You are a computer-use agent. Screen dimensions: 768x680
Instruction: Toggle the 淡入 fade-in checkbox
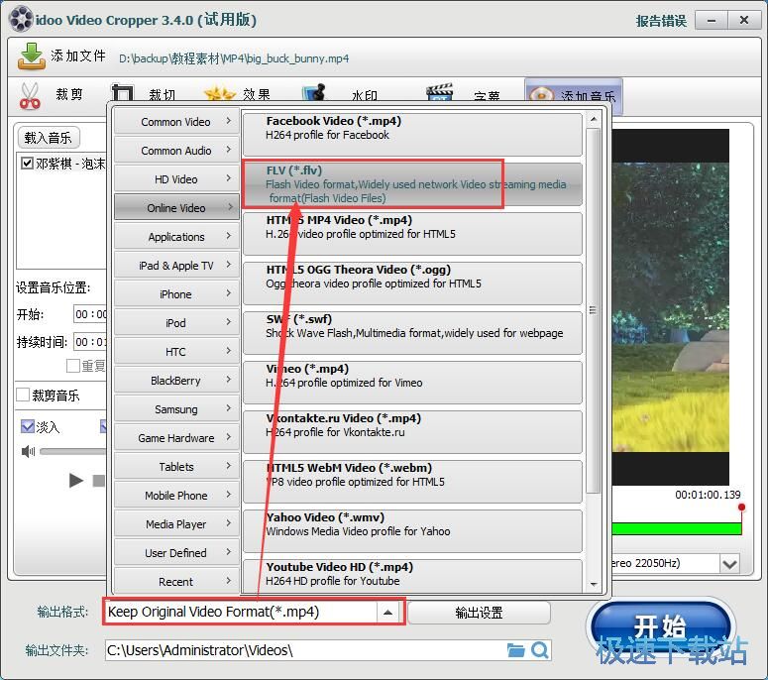click(28, 426)
